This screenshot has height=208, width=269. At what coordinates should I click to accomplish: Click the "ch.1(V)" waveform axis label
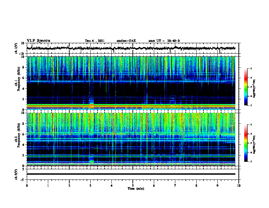[16, 48]
